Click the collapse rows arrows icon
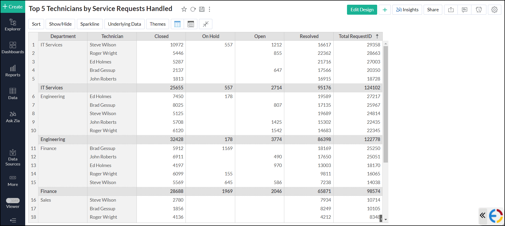 206,24
